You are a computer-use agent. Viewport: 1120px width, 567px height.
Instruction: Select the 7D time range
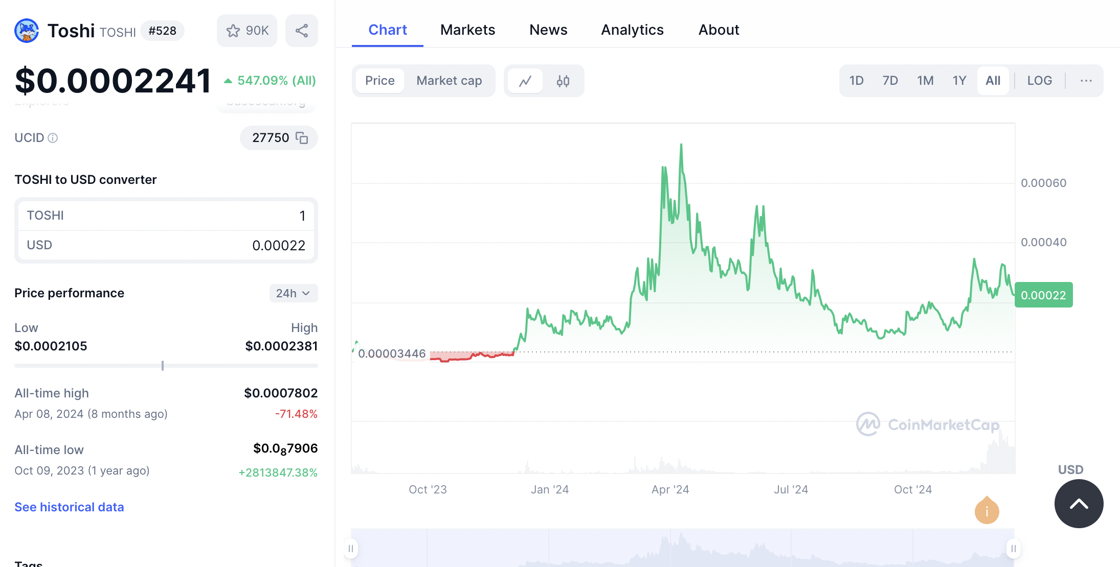click(890, 81)
